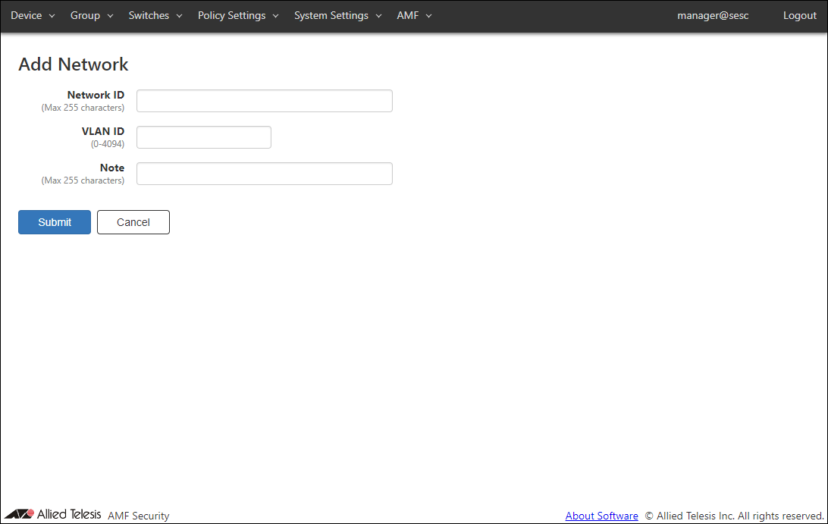Click into the VLAN ID field
The height and width of the screenshot is (524, 828).
pyautogui.click(x=203, y=137)
